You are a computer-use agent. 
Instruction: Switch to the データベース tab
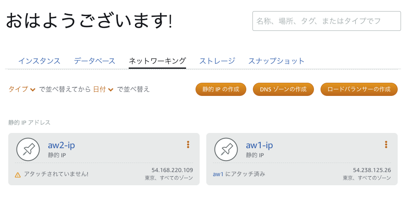click(94, 61)
